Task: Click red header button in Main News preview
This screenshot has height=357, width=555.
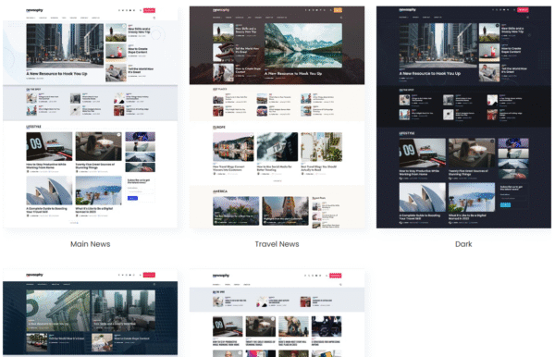Action: coord(149,10)
